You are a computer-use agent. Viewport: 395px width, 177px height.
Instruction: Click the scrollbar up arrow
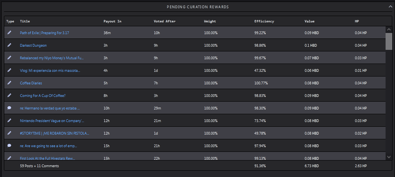pos(389,29)
